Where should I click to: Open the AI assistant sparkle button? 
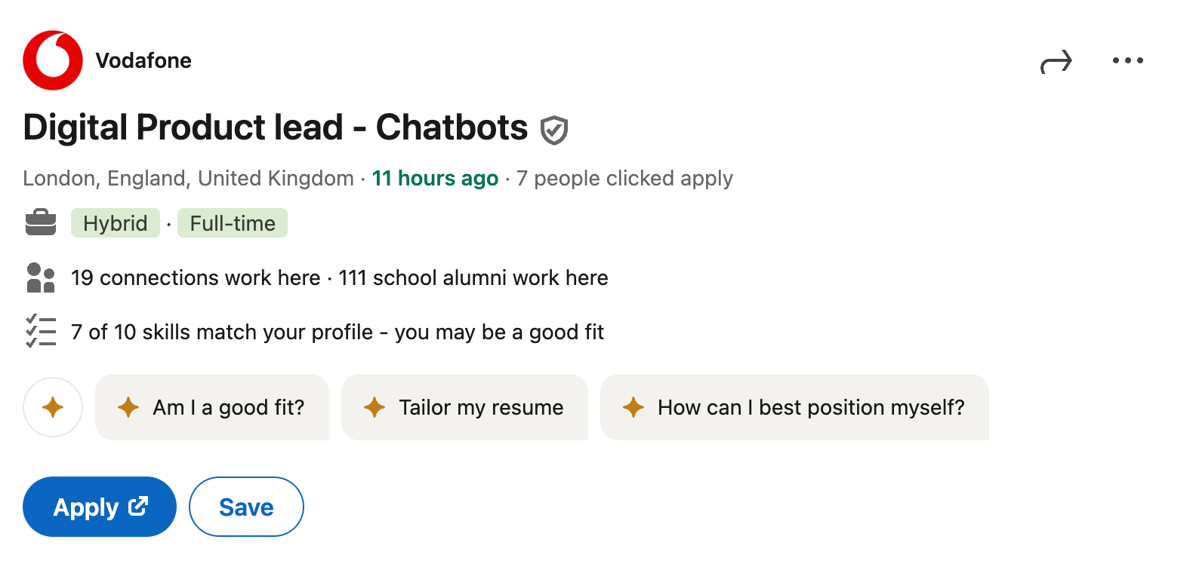tap(53, 407)
